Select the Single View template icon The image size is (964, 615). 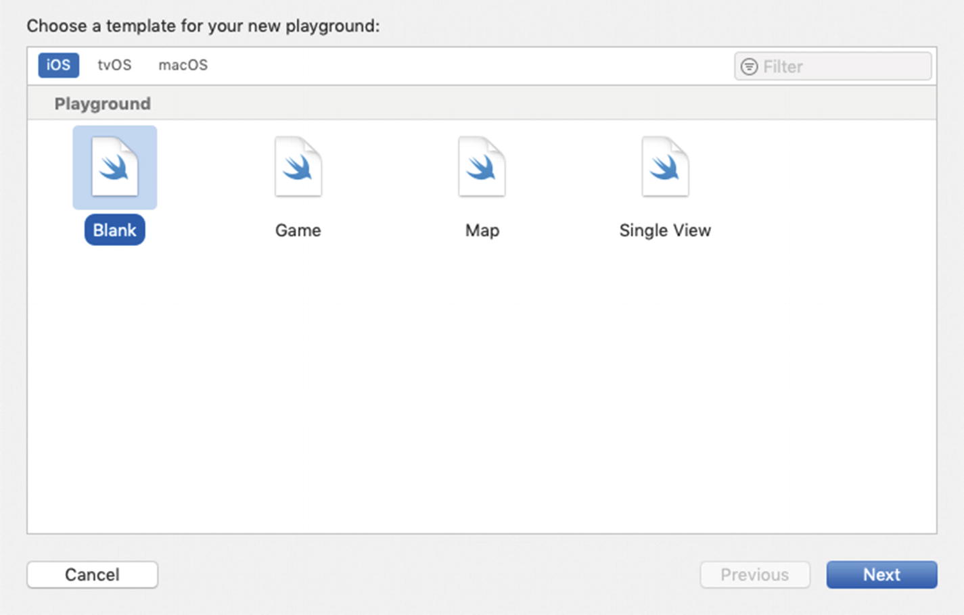(x=665, y=167)
